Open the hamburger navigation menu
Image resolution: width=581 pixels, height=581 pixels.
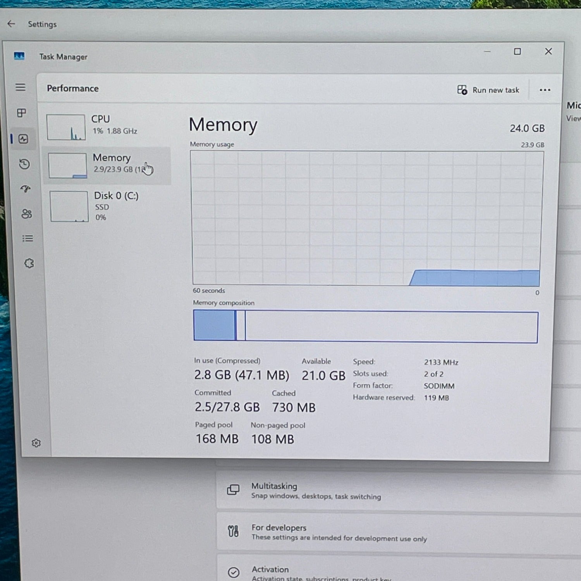[21, 87]
